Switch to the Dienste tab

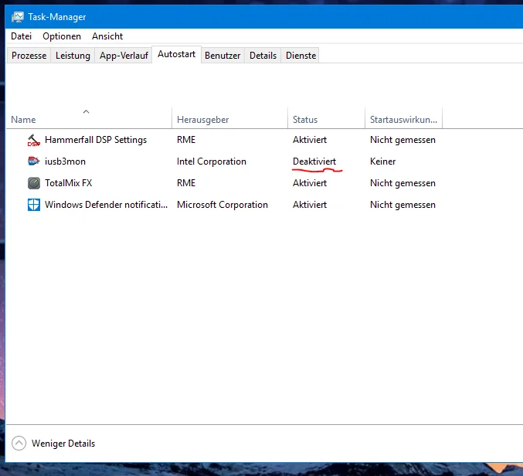click(x=301, y=56)
